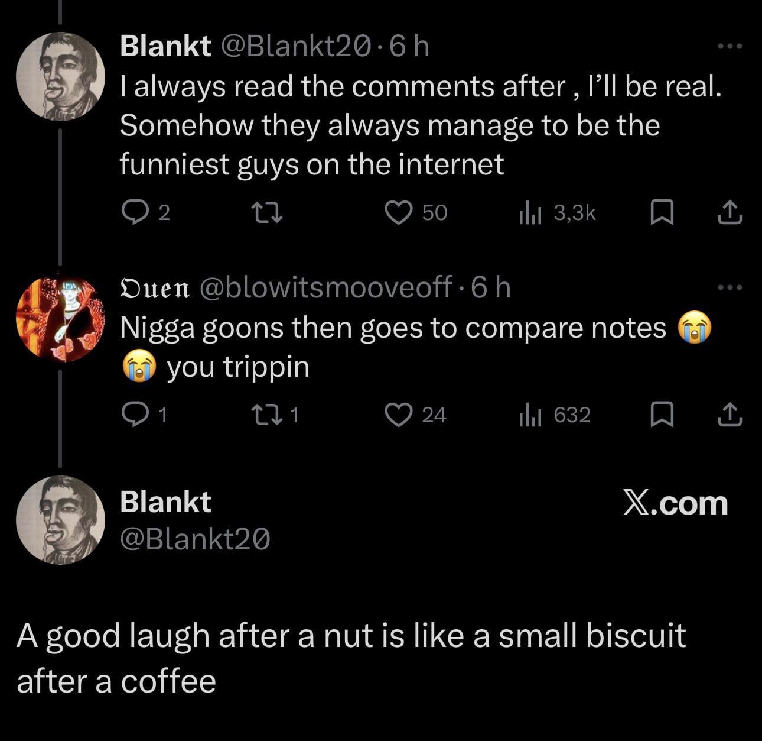Like Blankt's tweet with 50 likes
This screenshot has height=741, width=762.
[399, 213]
